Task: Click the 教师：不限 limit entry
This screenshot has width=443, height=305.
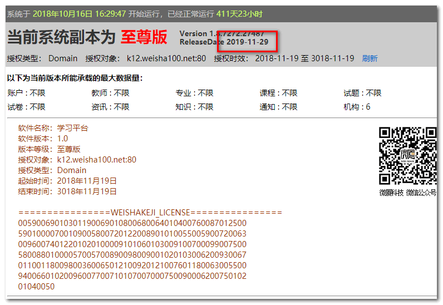Action: pos(110,93)
